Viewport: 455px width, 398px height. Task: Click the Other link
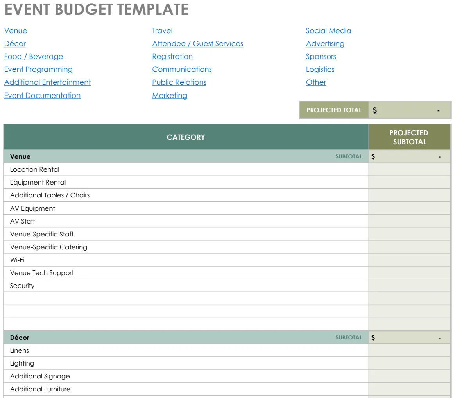(316, 82)
